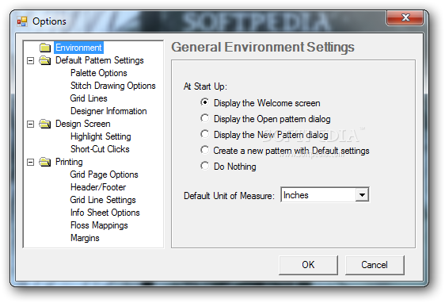Click the Default Pattern Settings folder icon
Viewport: 445px width, 303px height.
(45, 60)
